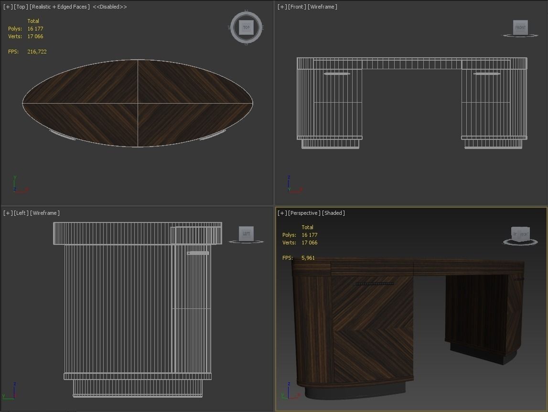This screenshot has height=412, width=548.
Task: Open the [Front] view label menu
Action: 297,7
